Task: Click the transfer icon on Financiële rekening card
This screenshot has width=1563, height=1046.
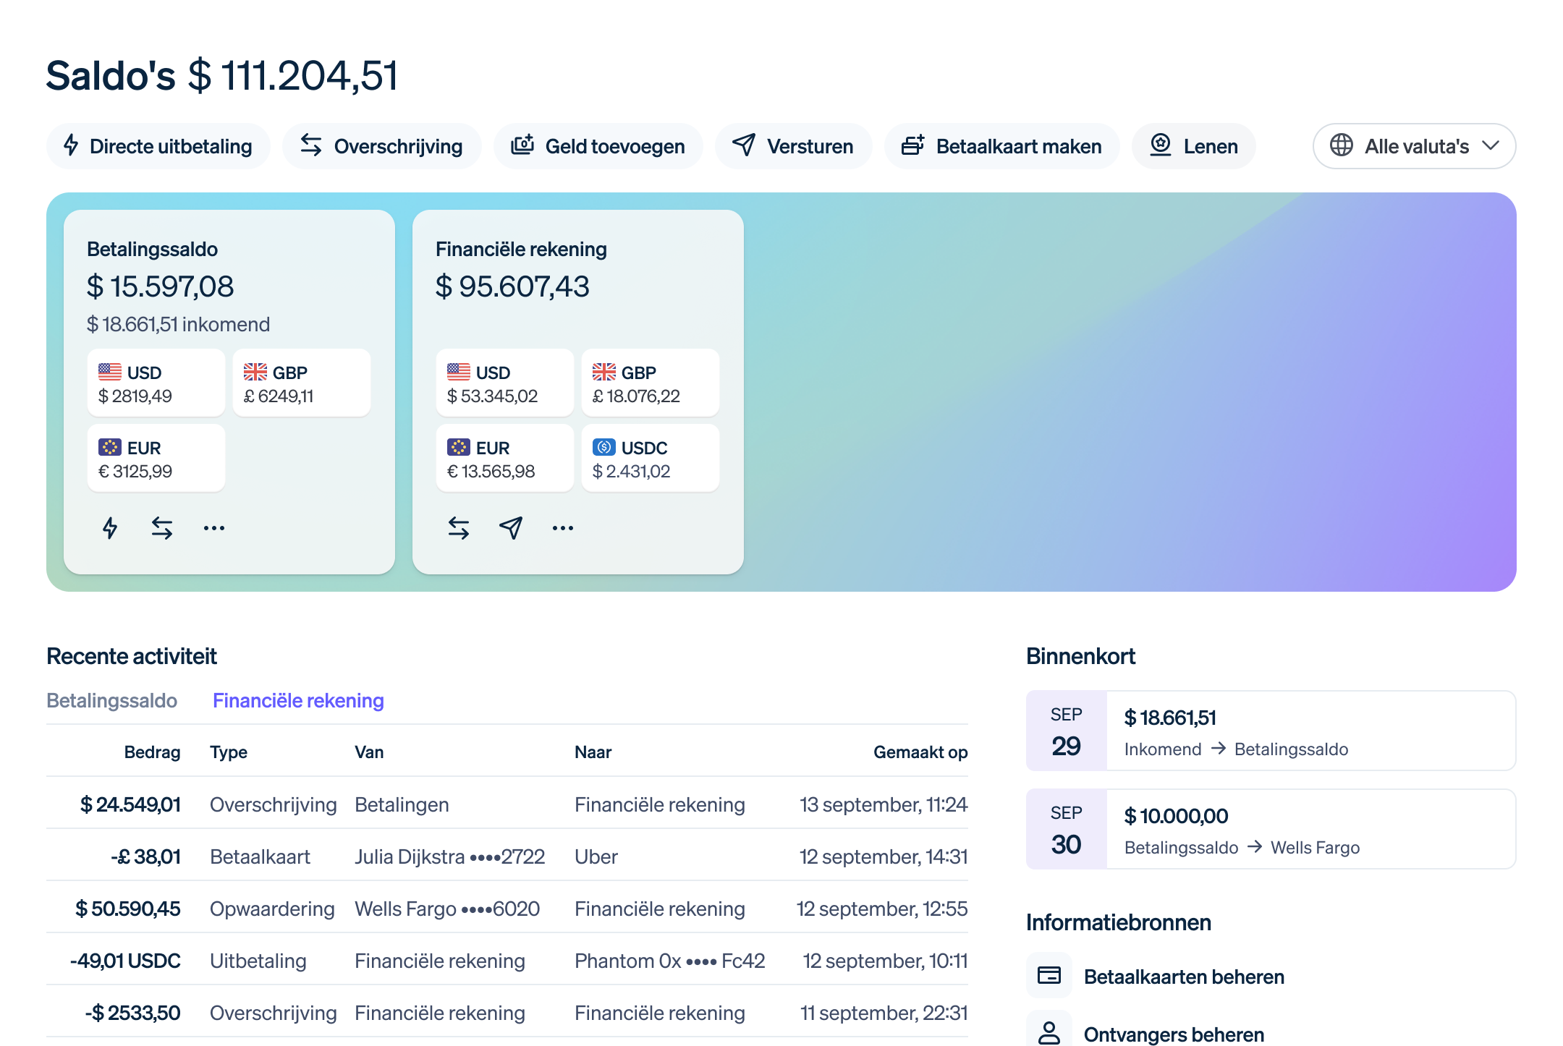Action: [x=459, y=528]
